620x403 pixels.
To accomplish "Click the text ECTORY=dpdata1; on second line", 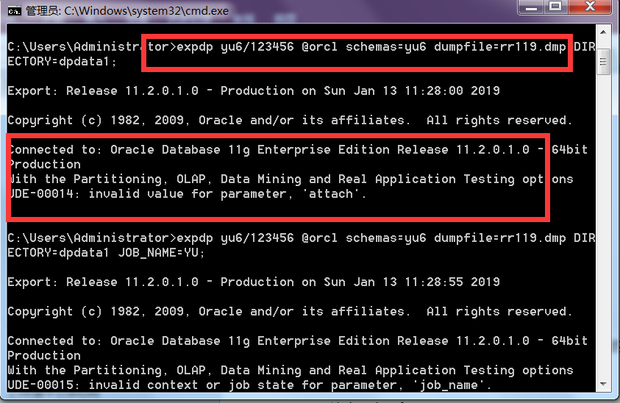I will click(x=62, y=62).
